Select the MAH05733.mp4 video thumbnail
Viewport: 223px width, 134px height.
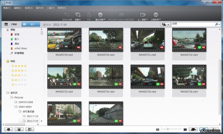(64, 77)
